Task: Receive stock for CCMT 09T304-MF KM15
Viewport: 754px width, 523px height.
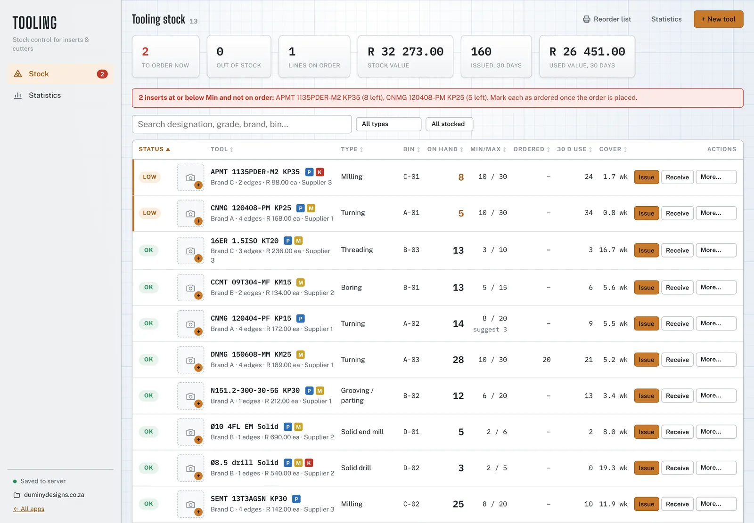Action: tap(677, 288)
